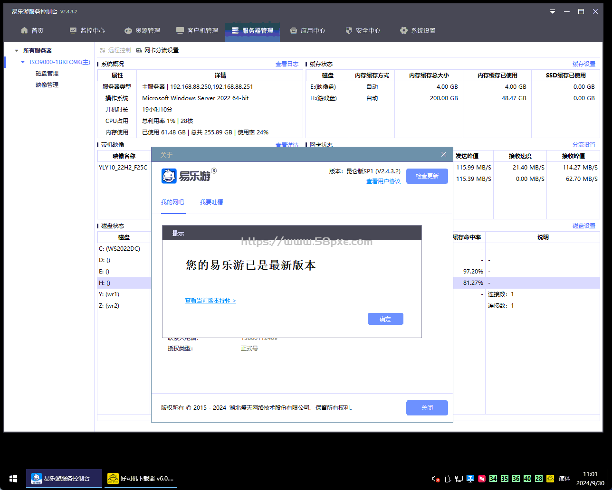This screenshot has width=612, height=490.
Task: Click the 48.47 GB cache used value
Action: pos(514,98)
